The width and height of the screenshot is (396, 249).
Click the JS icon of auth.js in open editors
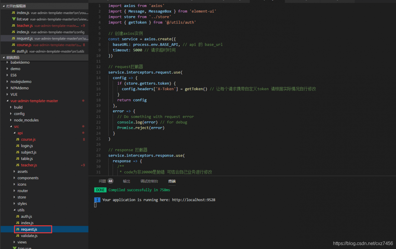pyautogui.click(x=13, y=51)
